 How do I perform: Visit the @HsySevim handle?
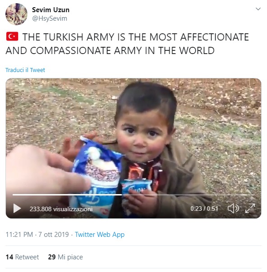(50, 18)
